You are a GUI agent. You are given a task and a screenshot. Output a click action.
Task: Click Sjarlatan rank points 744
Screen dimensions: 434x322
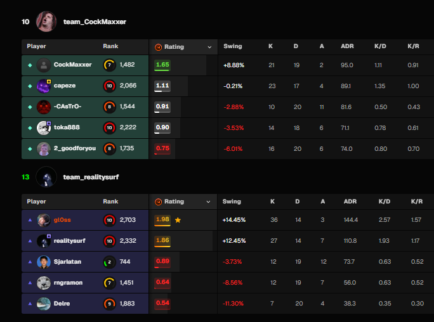[x=125, y=262]
